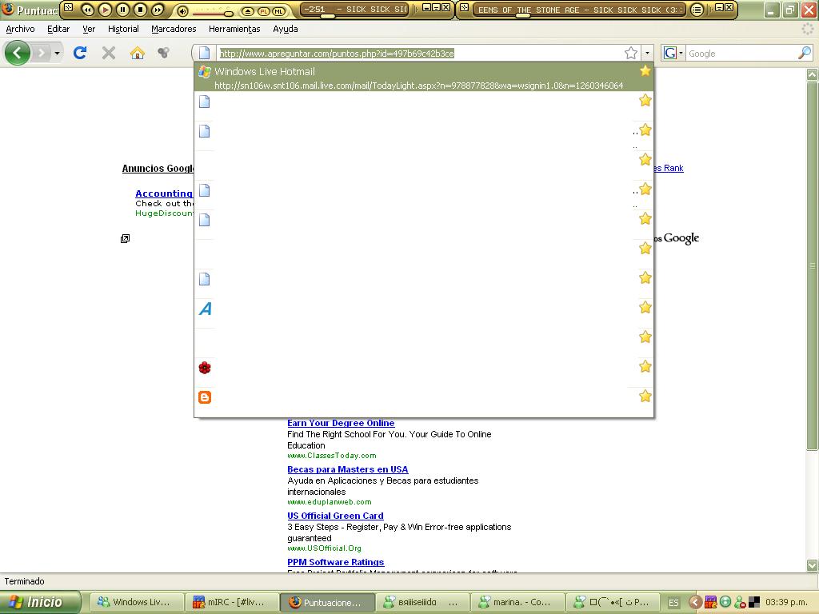This screenshot has height=614, width=819.
Task: Reload the page with the refresh icon
Action: coord(80,53)
